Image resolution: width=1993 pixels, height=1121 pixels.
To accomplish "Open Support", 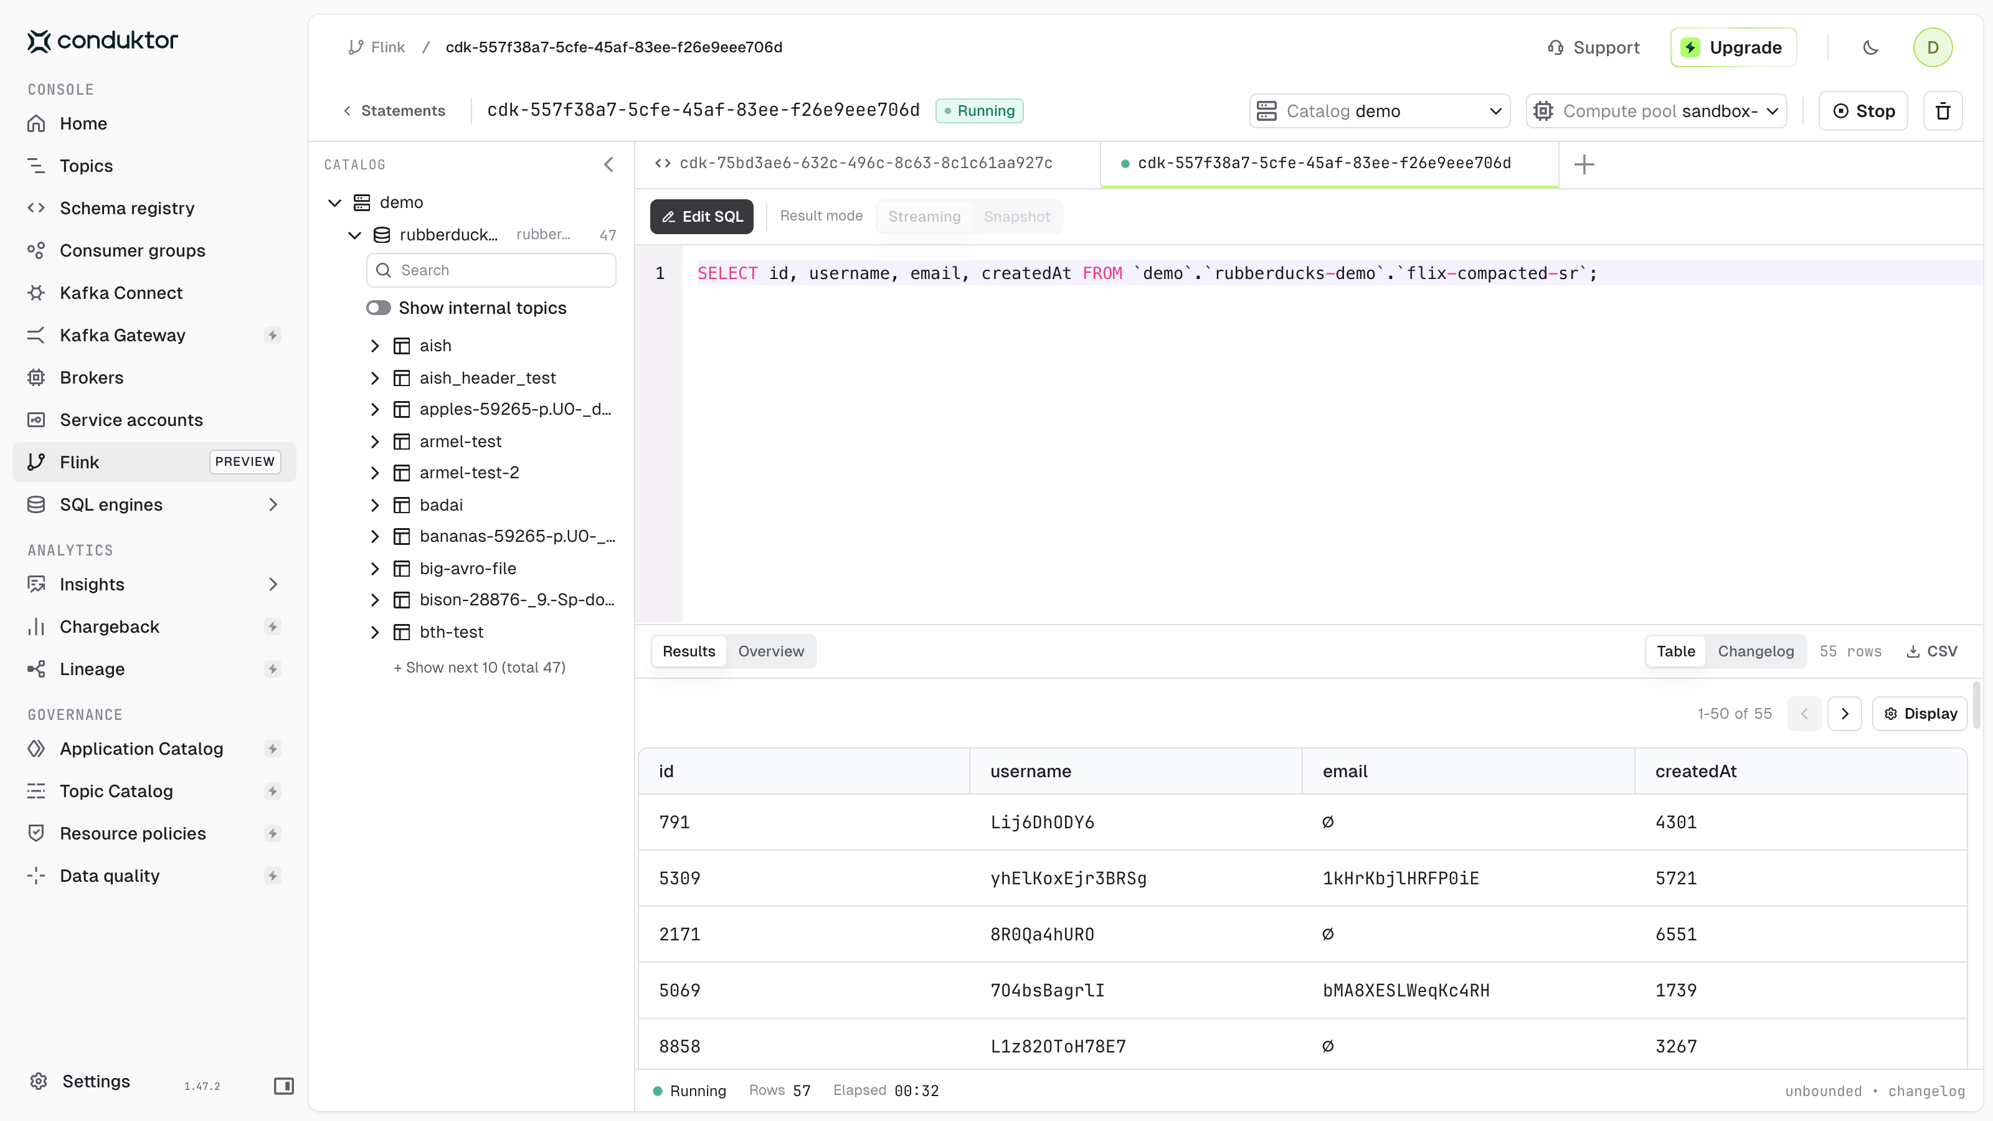I will click(x=1593, y=47).
